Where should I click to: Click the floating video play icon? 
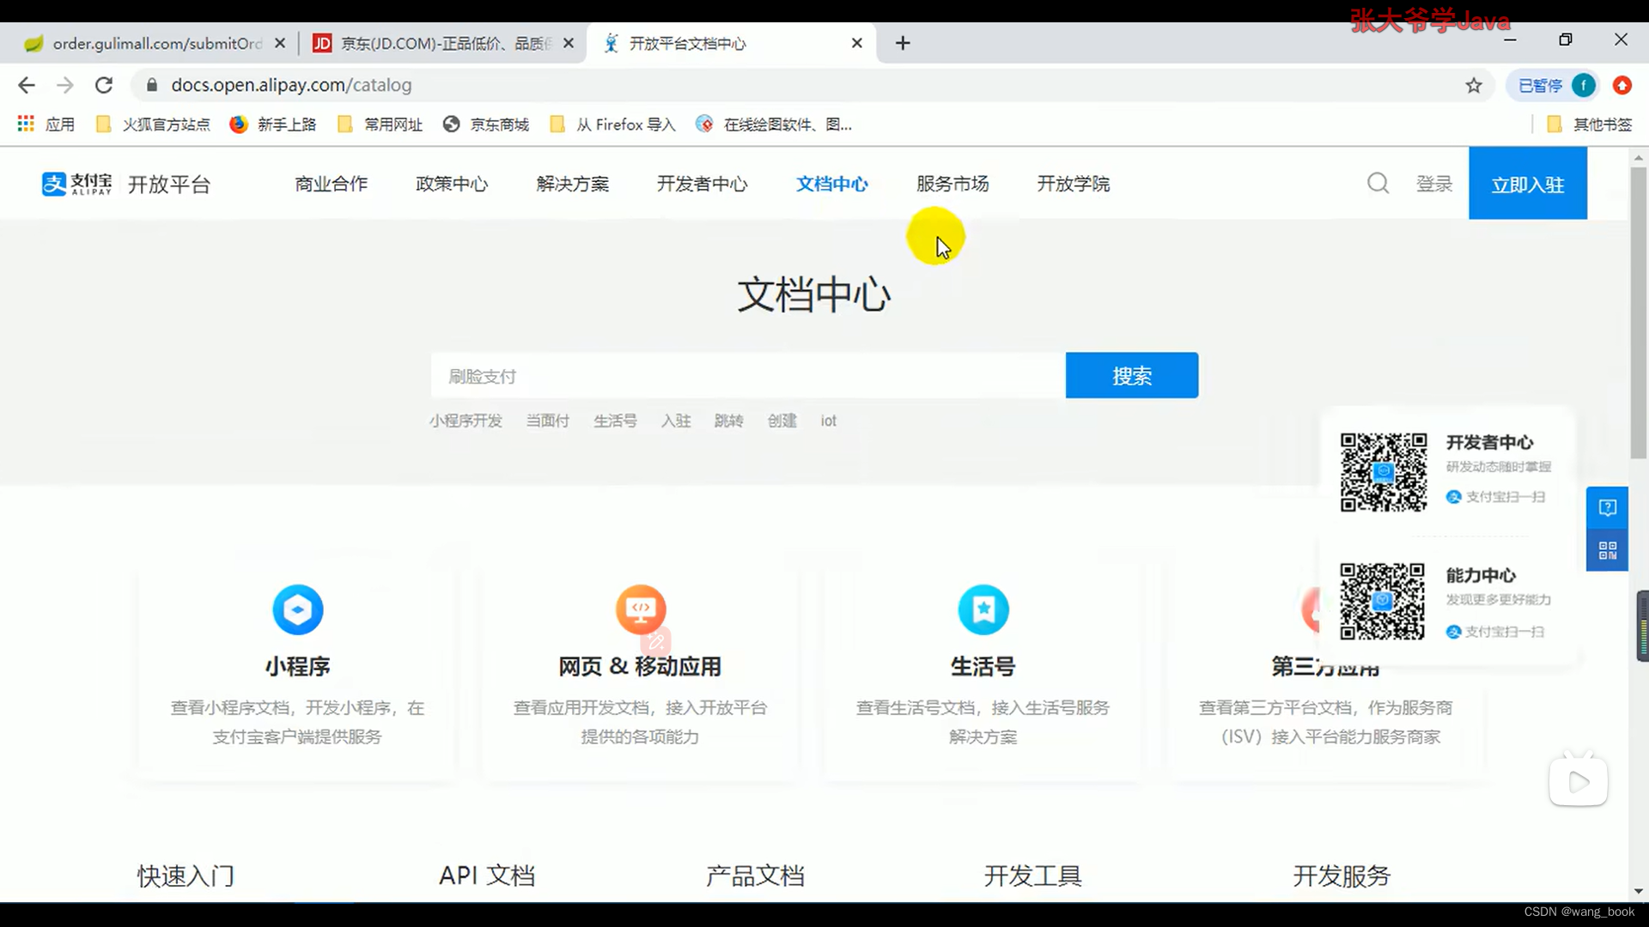point(1579,781)
